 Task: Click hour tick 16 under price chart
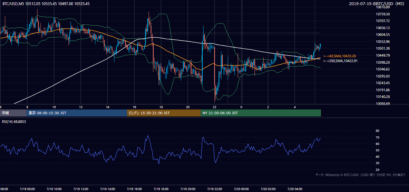pos(134,107)
